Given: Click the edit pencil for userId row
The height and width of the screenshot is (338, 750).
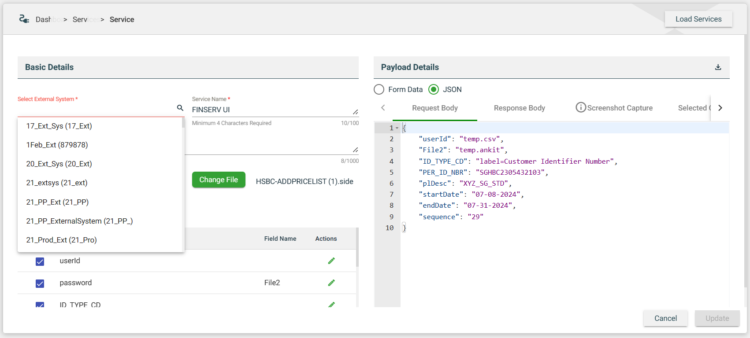Looking at the screenshot, I should [x=331, y=261].
